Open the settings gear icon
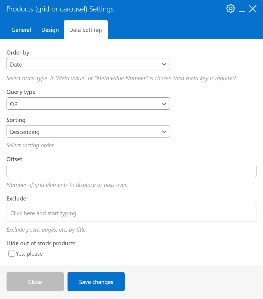Screen dimensions: 263x299 pos(230,8)
